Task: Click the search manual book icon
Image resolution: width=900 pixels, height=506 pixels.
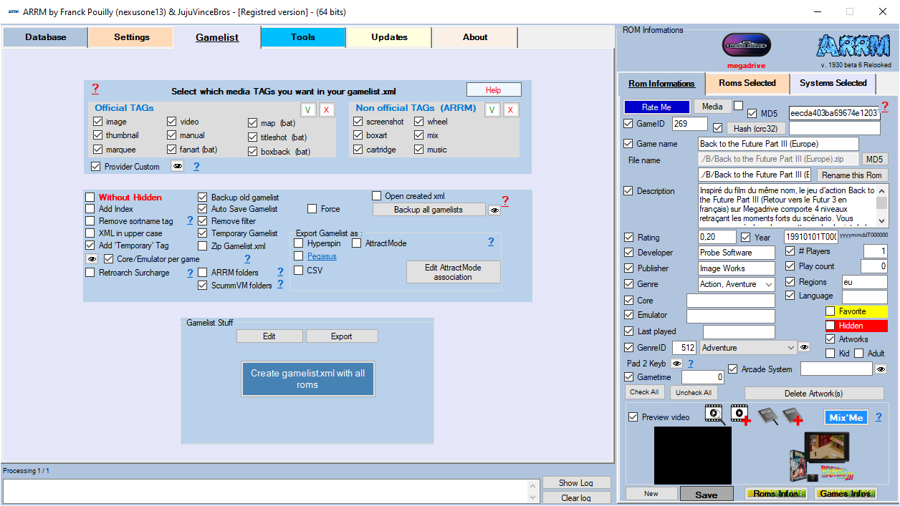Action: pyautogui.click(x=767, y=416)
